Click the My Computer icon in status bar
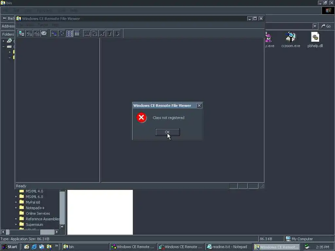This screenshot has height=251, width=335. coord(288,239)
